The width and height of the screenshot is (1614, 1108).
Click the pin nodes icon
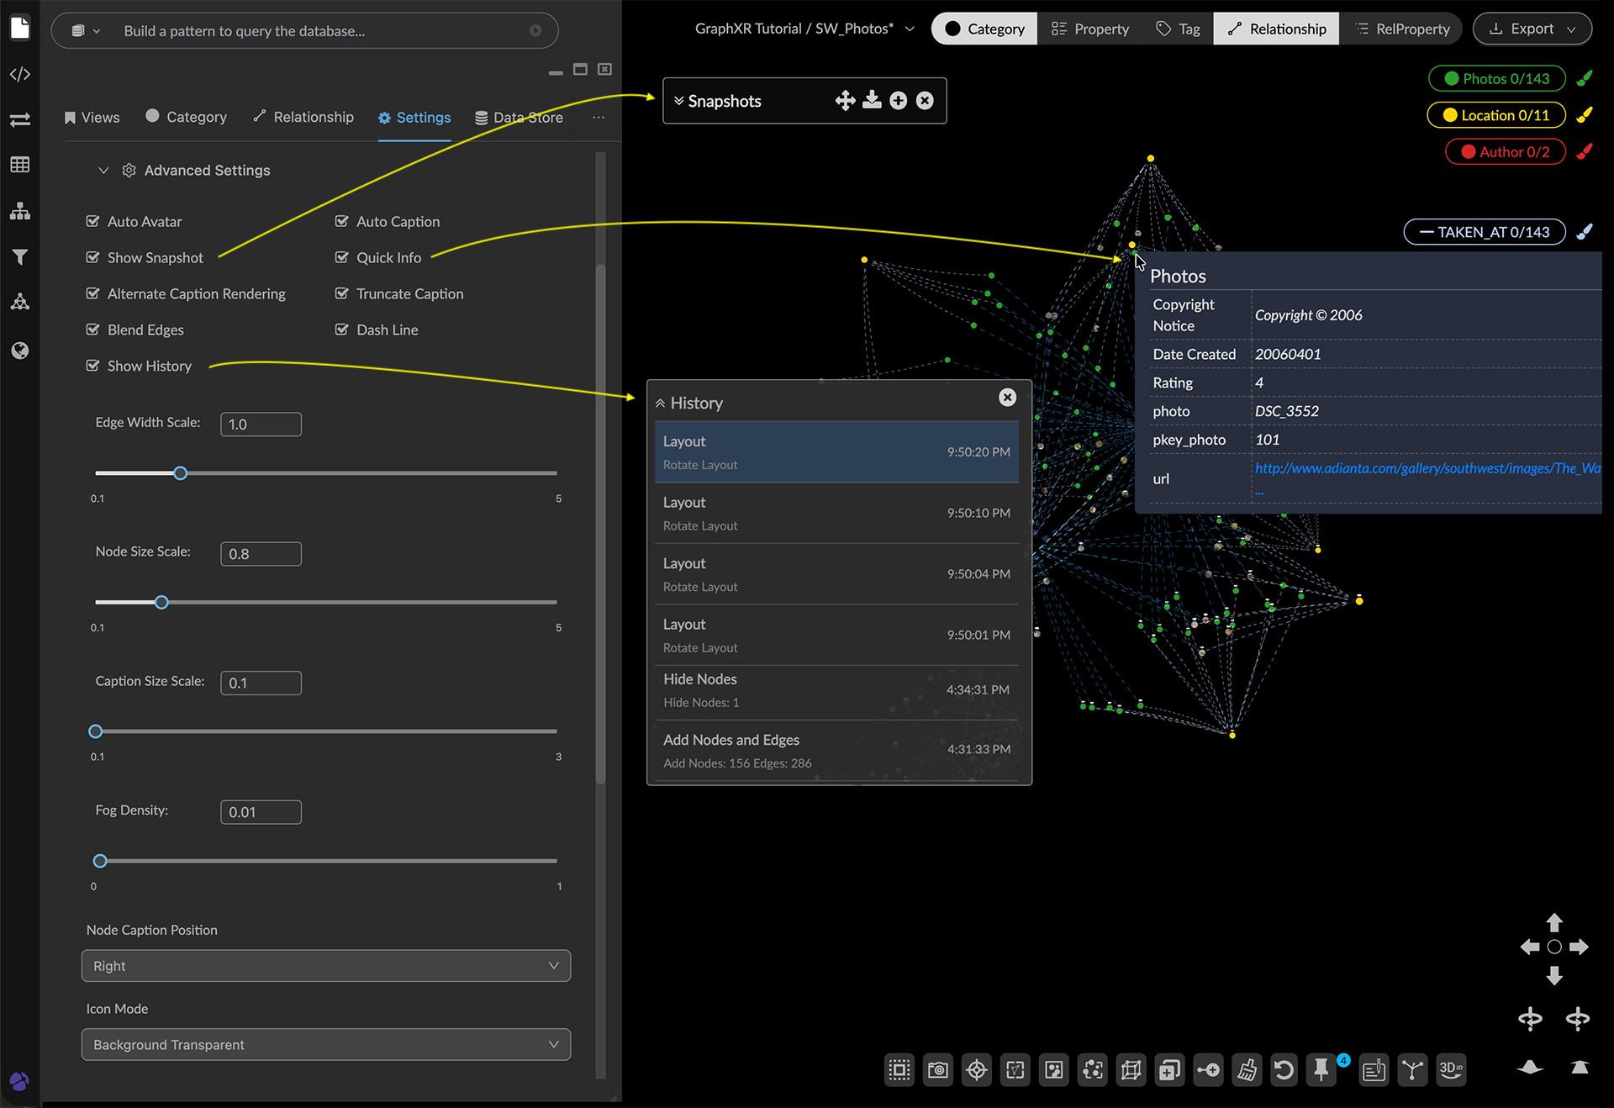coord(1321,1069)
